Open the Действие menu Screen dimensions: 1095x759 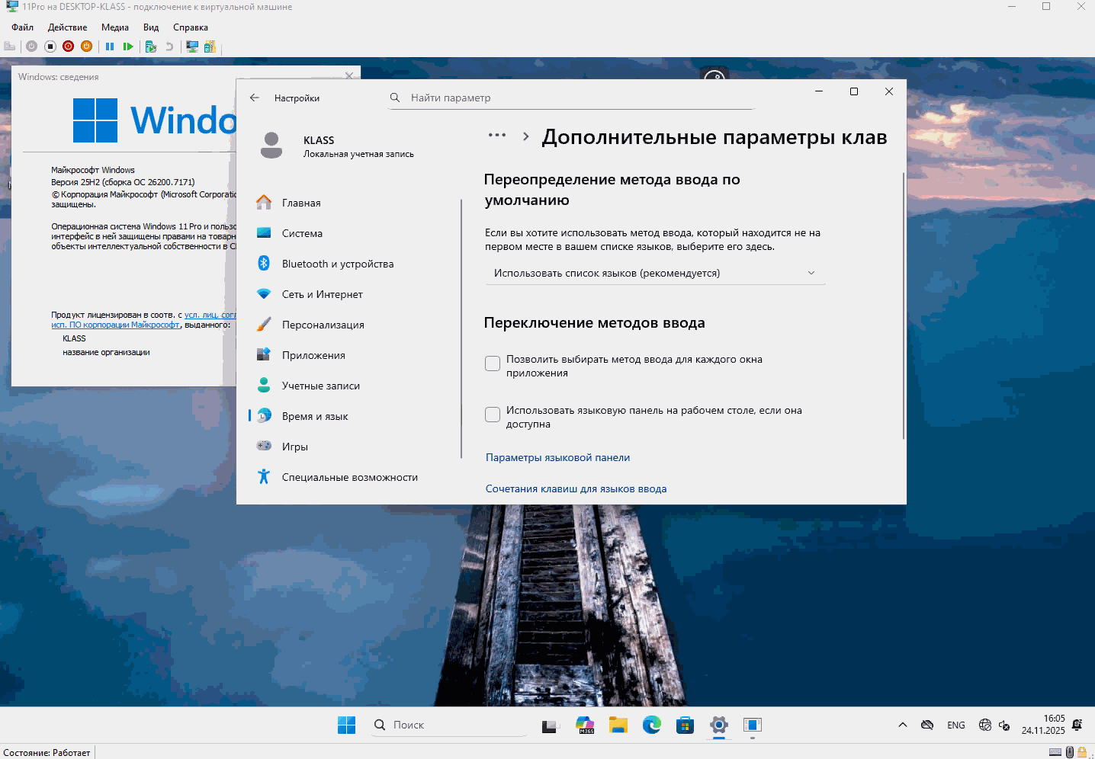pos(67,27)
